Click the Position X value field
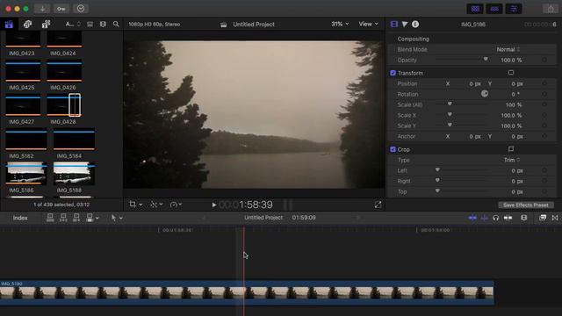This screenshot has height=316, width=562. tap(474, 84)
